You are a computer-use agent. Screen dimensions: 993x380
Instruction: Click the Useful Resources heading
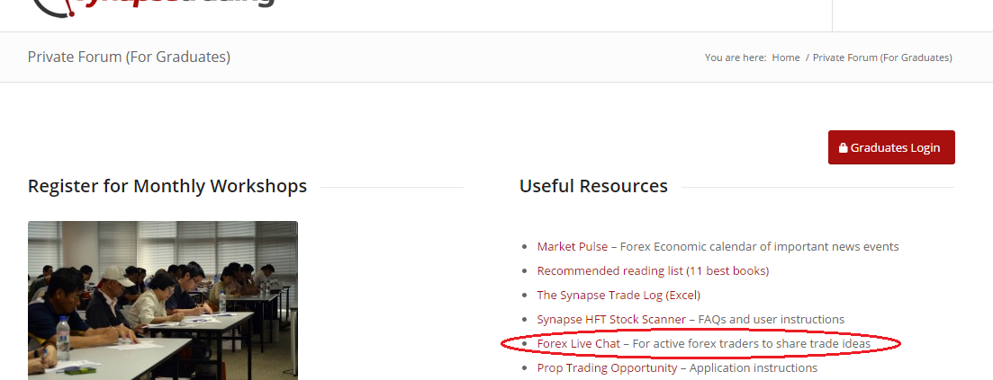[x=593, y=187]
